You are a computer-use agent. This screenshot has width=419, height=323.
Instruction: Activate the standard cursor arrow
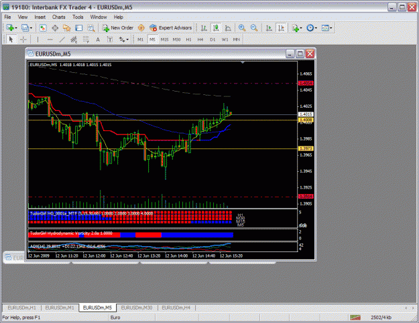pyautogui.click(x=11, y=39)
